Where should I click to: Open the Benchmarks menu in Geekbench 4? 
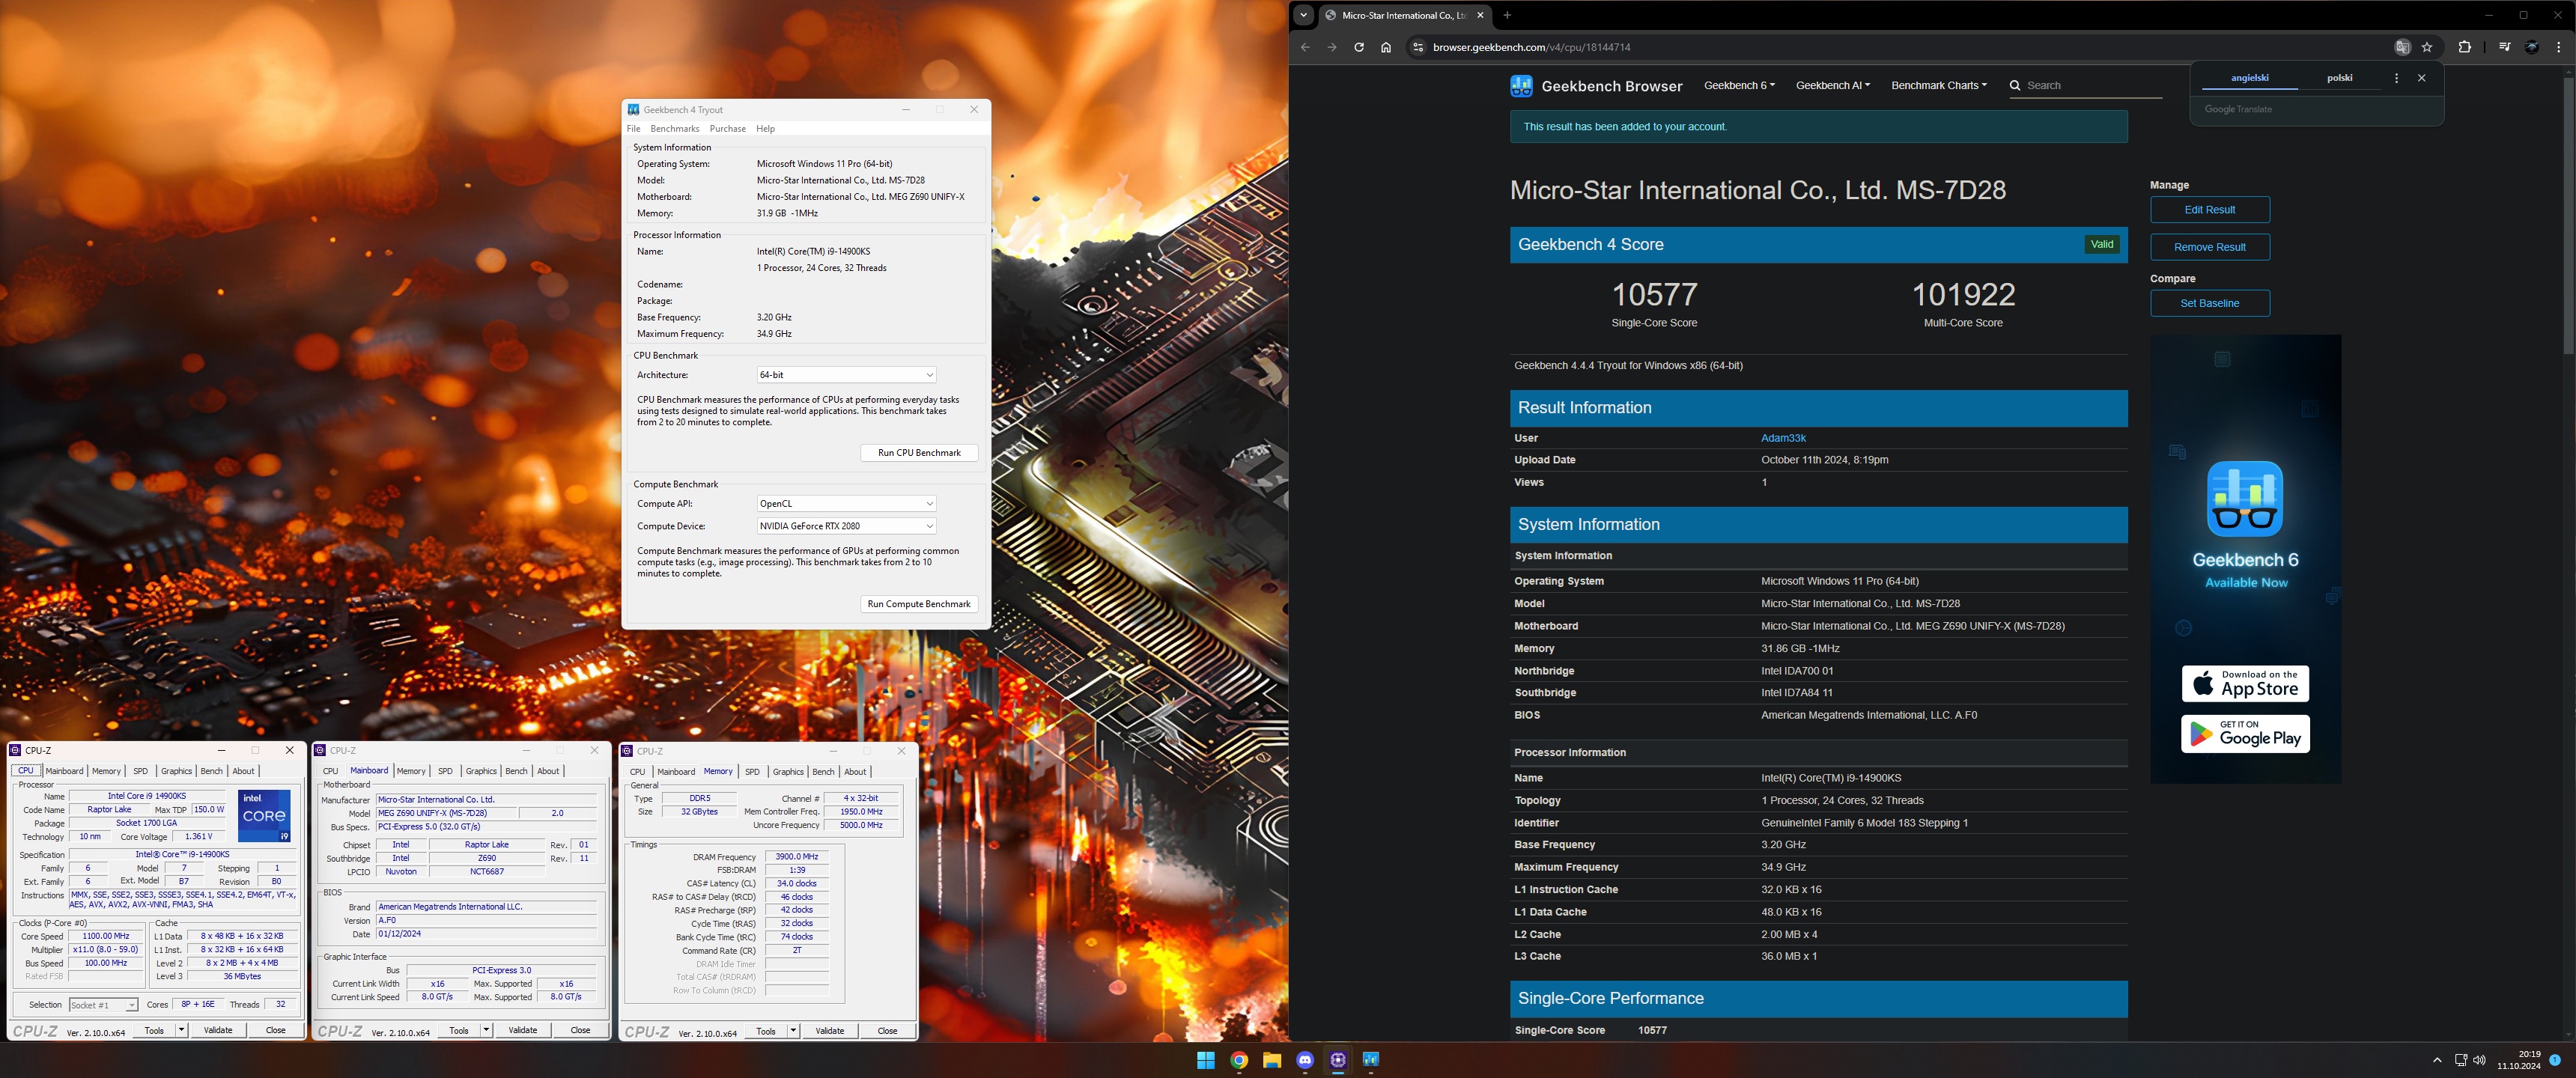[x=675, y=129]
